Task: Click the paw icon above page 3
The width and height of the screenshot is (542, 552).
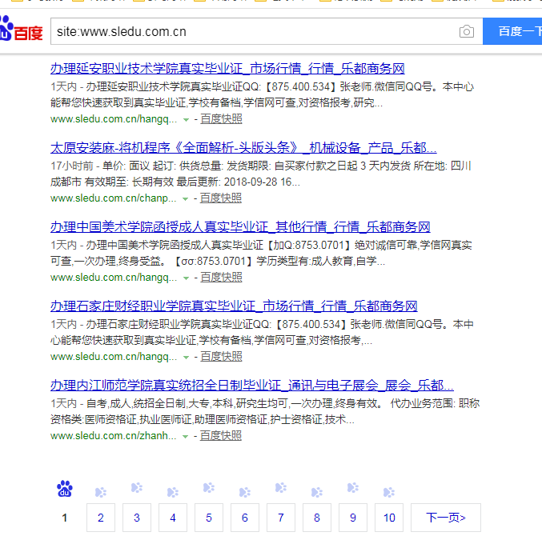Action: (137, 488)
